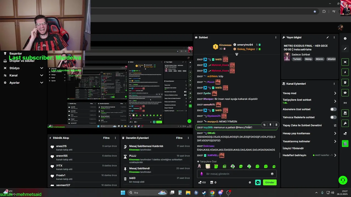Open İzleyici Yönlendir option
This screenshot has height=197, width=351.
click(293, 148)
